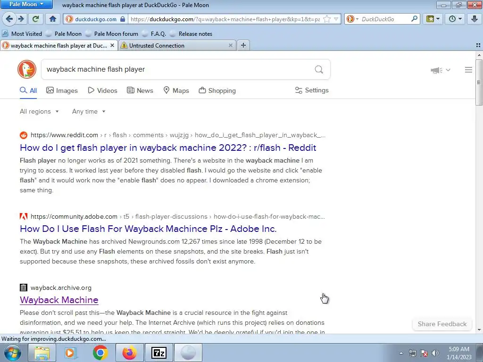This screenshot has width=483, height=362.
Task: Click the wayback.archive.org favicon
Action: pos(24,288)
